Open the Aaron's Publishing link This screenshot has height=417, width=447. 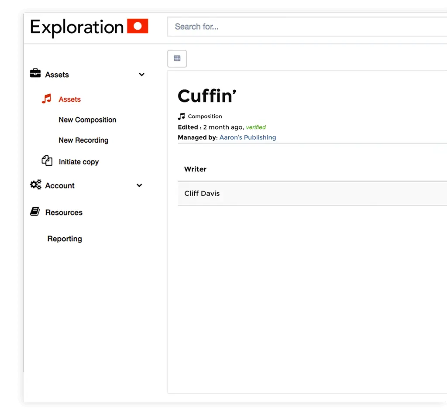coord(248,137)
